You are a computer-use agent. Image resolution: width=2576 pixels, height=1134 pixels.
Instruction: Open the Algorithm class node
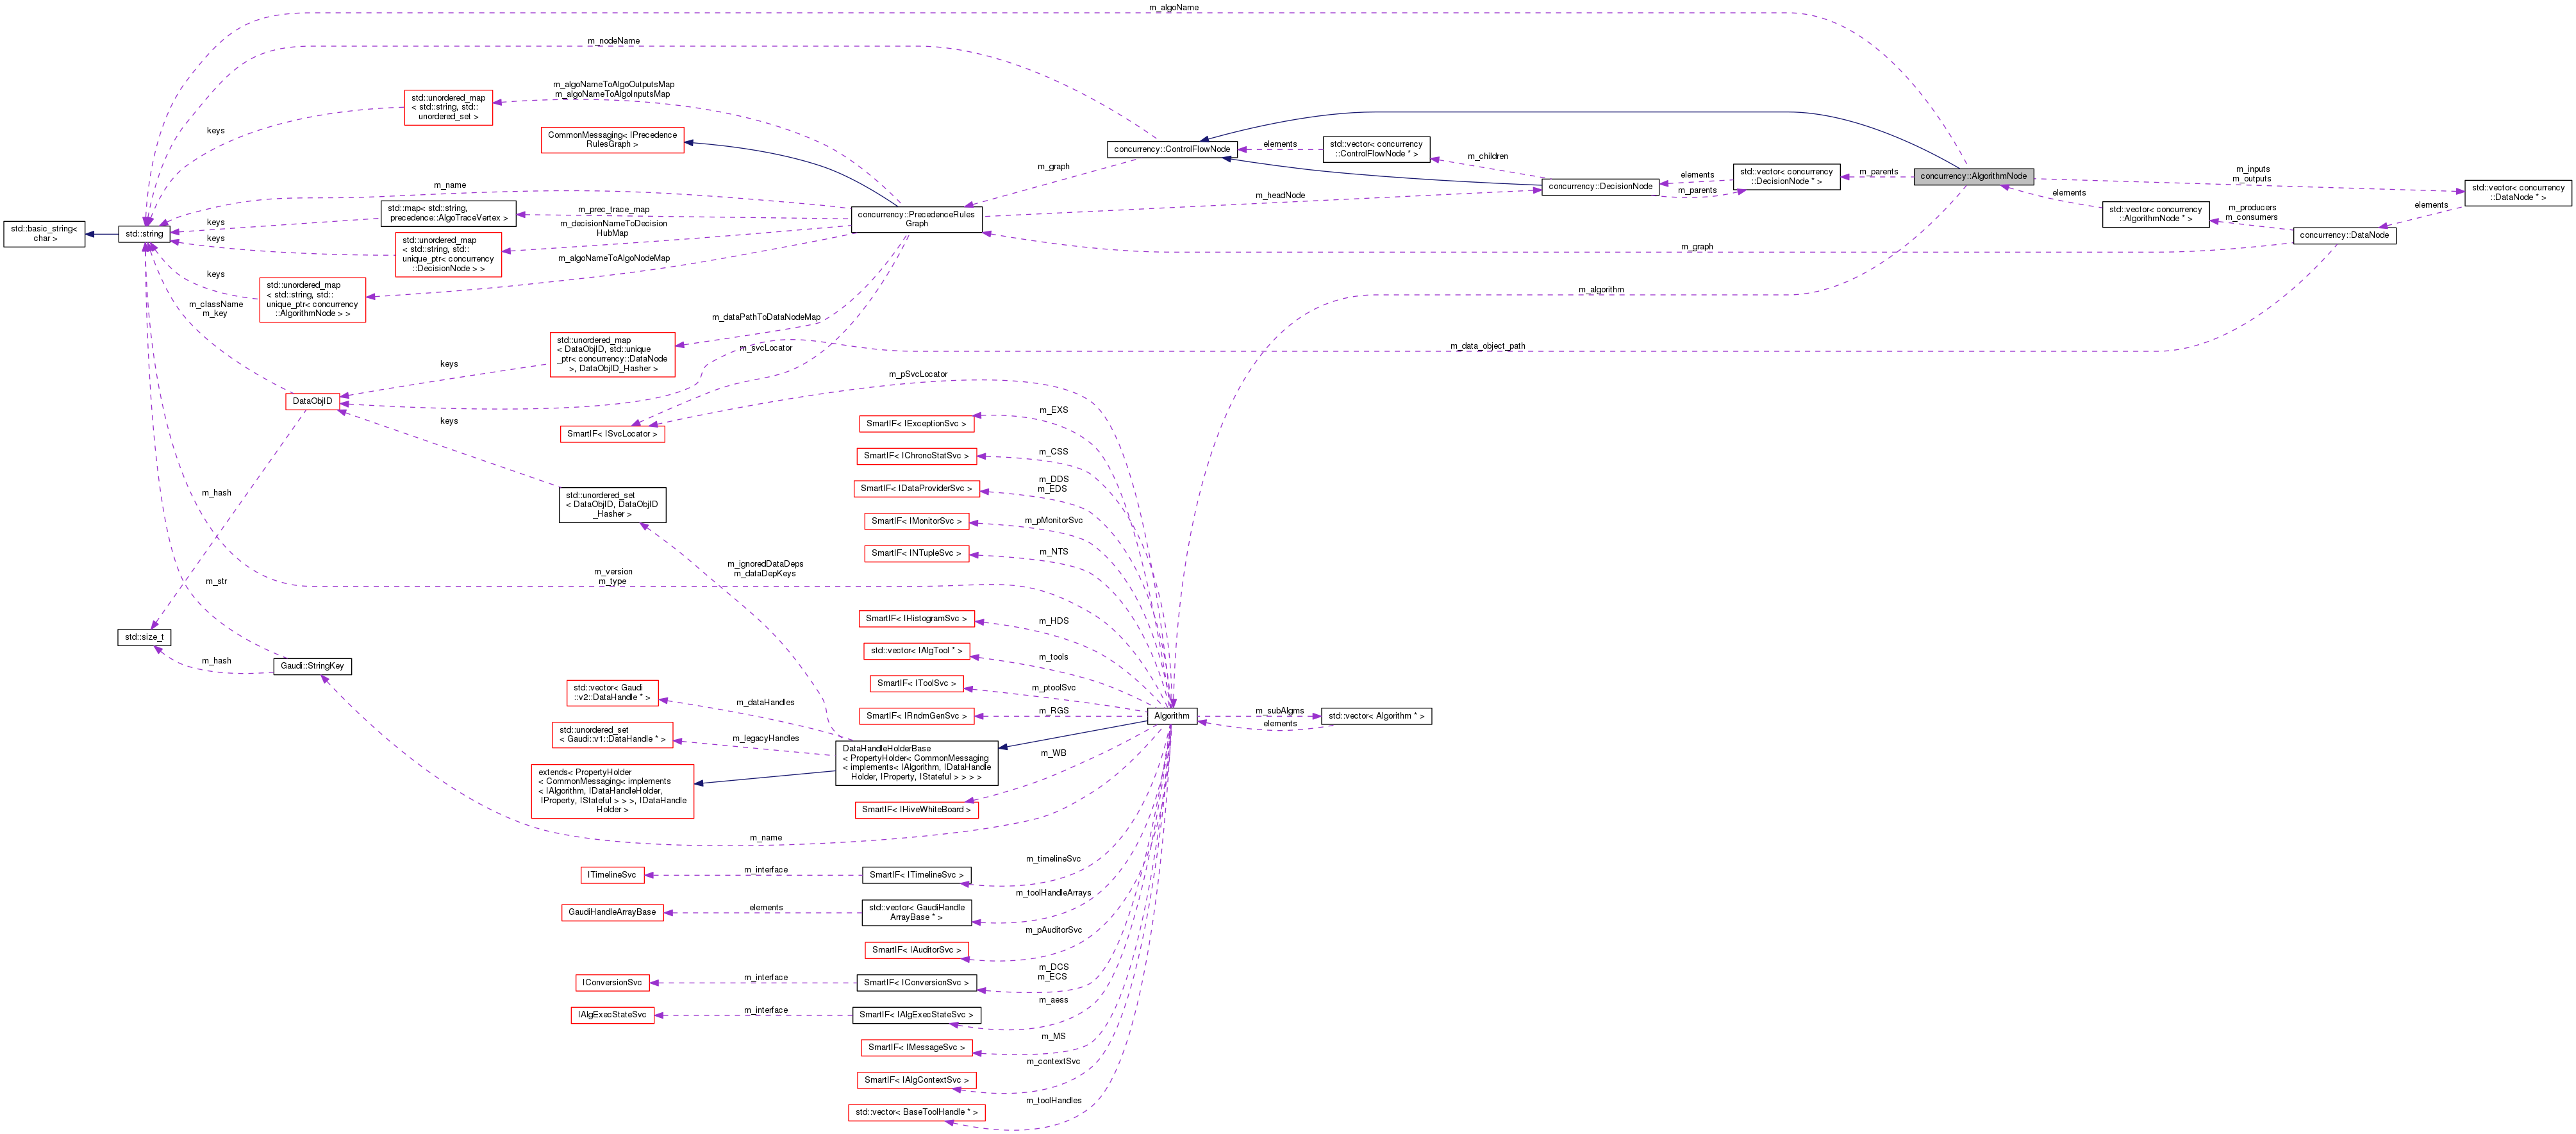1172,716
